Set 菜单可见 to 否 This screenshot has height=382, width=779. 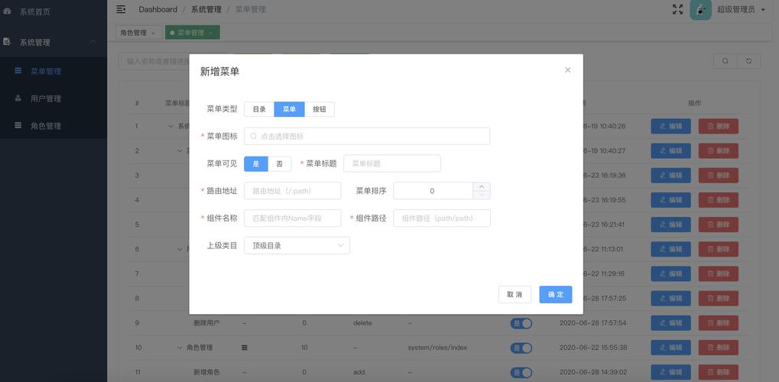pos(280,164)
